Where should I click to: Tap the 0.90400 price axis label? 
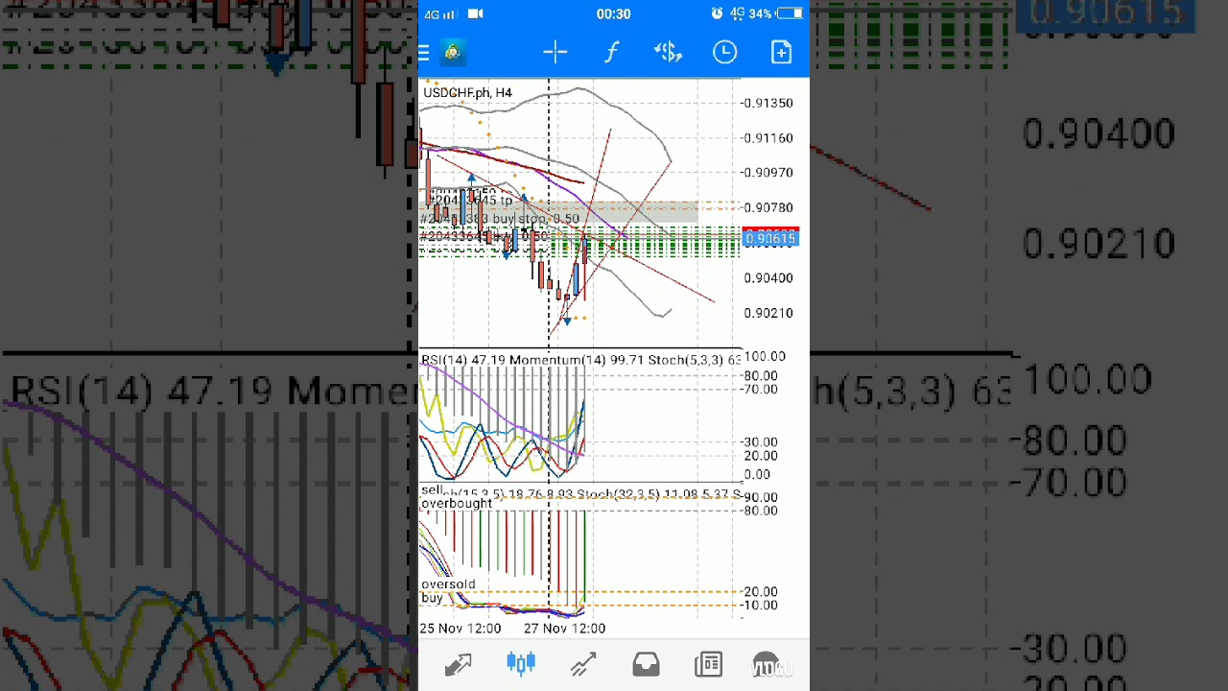point(768,278)
